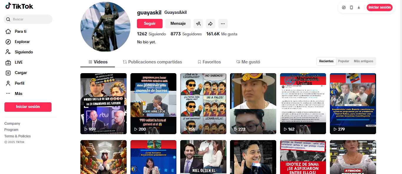Open Explorar from the sidebar
This screenshot has height=174, width=402.
(x=22, y=42)
